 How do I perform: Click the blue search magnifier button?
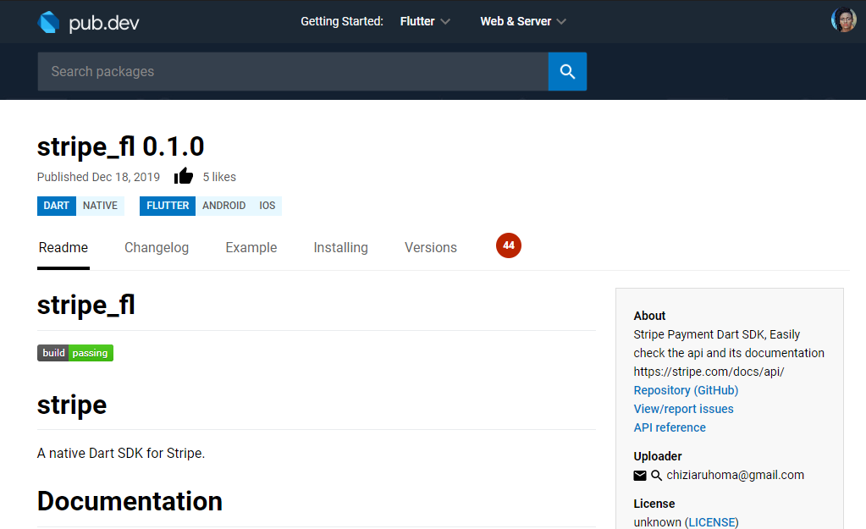pos(567,71)
